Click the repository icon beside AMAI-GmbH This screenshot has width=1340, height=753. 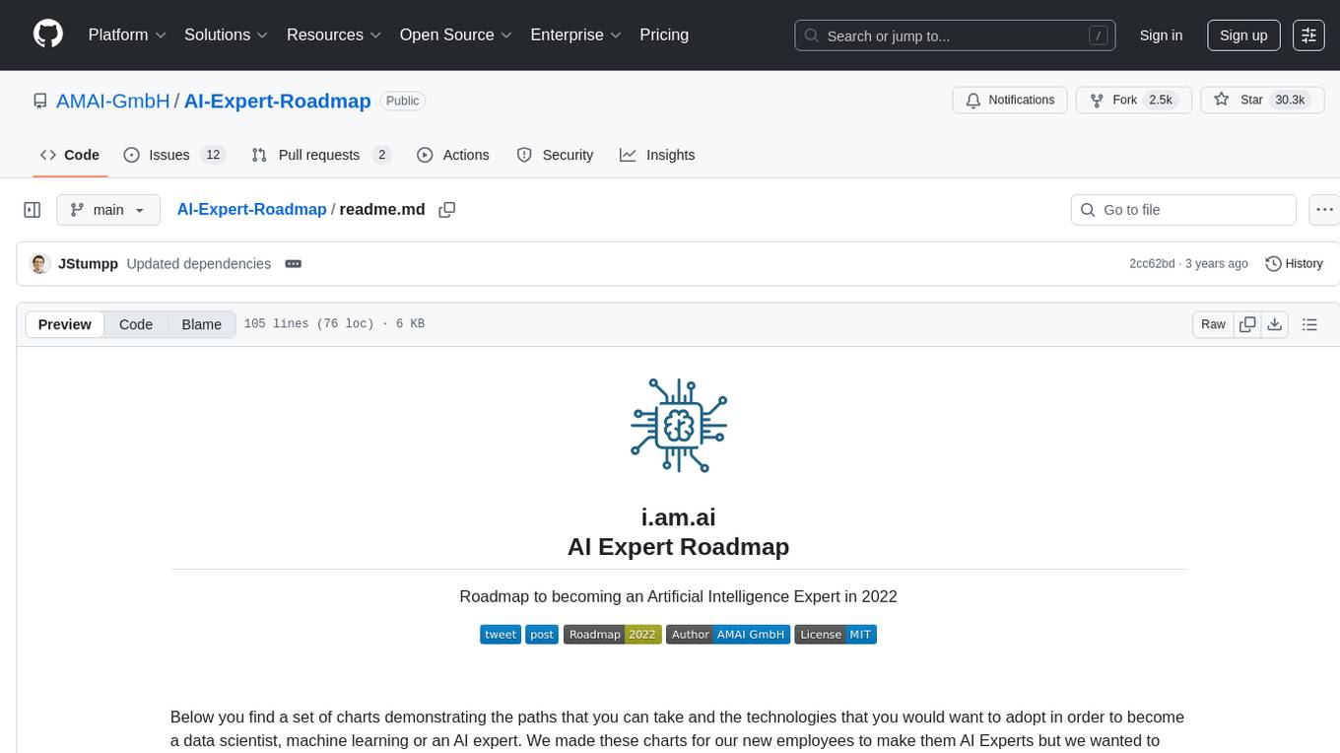pyautogui.click(x=40, y=101)
